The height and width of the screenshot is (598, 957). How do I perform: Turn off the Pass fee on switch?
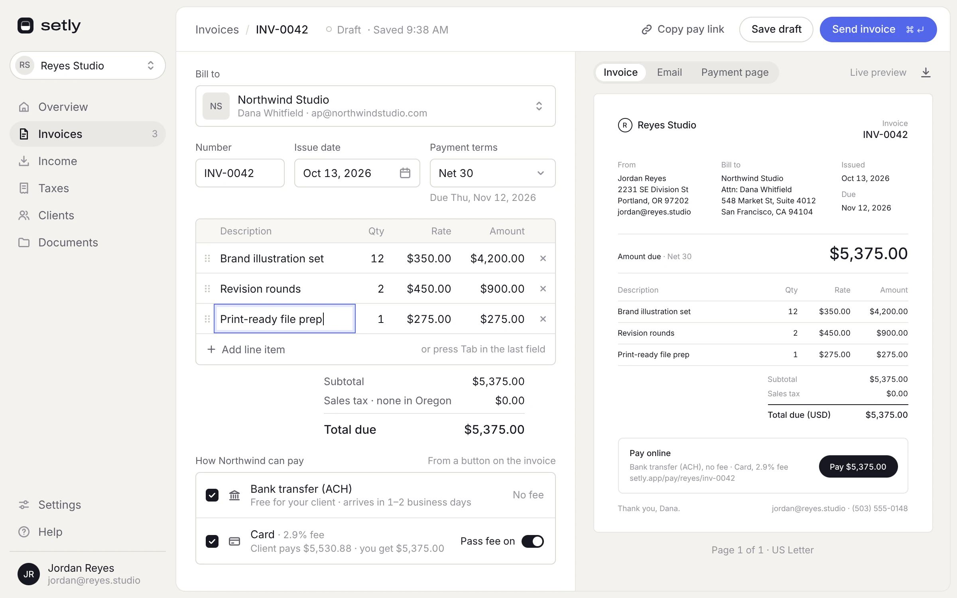(x=533, y=541)
